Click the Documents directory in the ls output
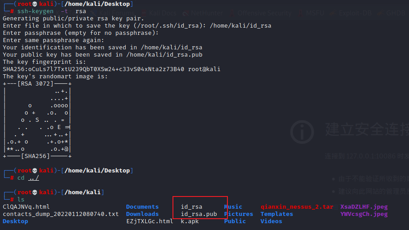Screen dimensions: 409x230 pos(142,207)
